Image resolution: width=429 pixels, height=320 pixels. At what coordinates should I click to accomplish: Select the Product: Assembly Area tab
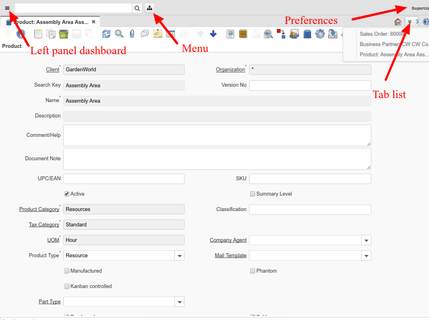50,22
